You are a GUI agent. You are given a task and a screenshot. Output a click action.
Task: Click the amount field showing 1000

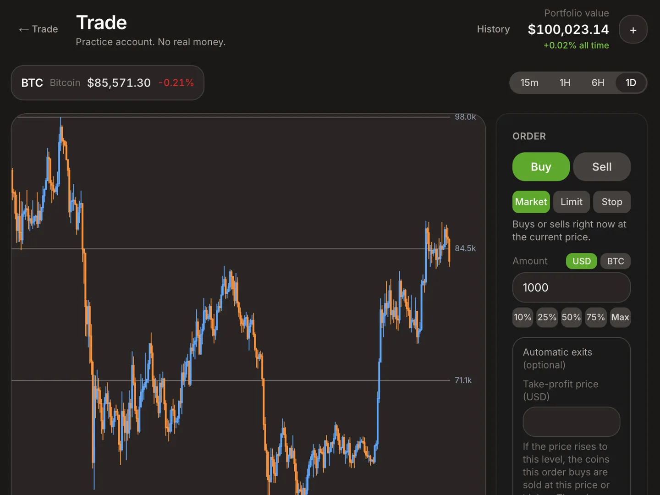coord(572,288)
